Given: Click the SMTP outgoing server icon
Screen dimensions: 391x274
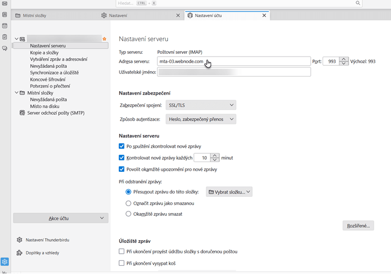Looking at the screenshot, I should coord(22,113).
